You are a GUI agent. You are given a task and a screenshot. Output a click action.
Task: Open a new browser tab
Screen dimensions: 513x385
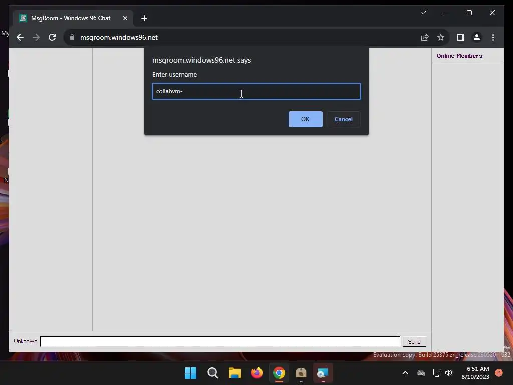pyautogui.click(x=144, y=18)
